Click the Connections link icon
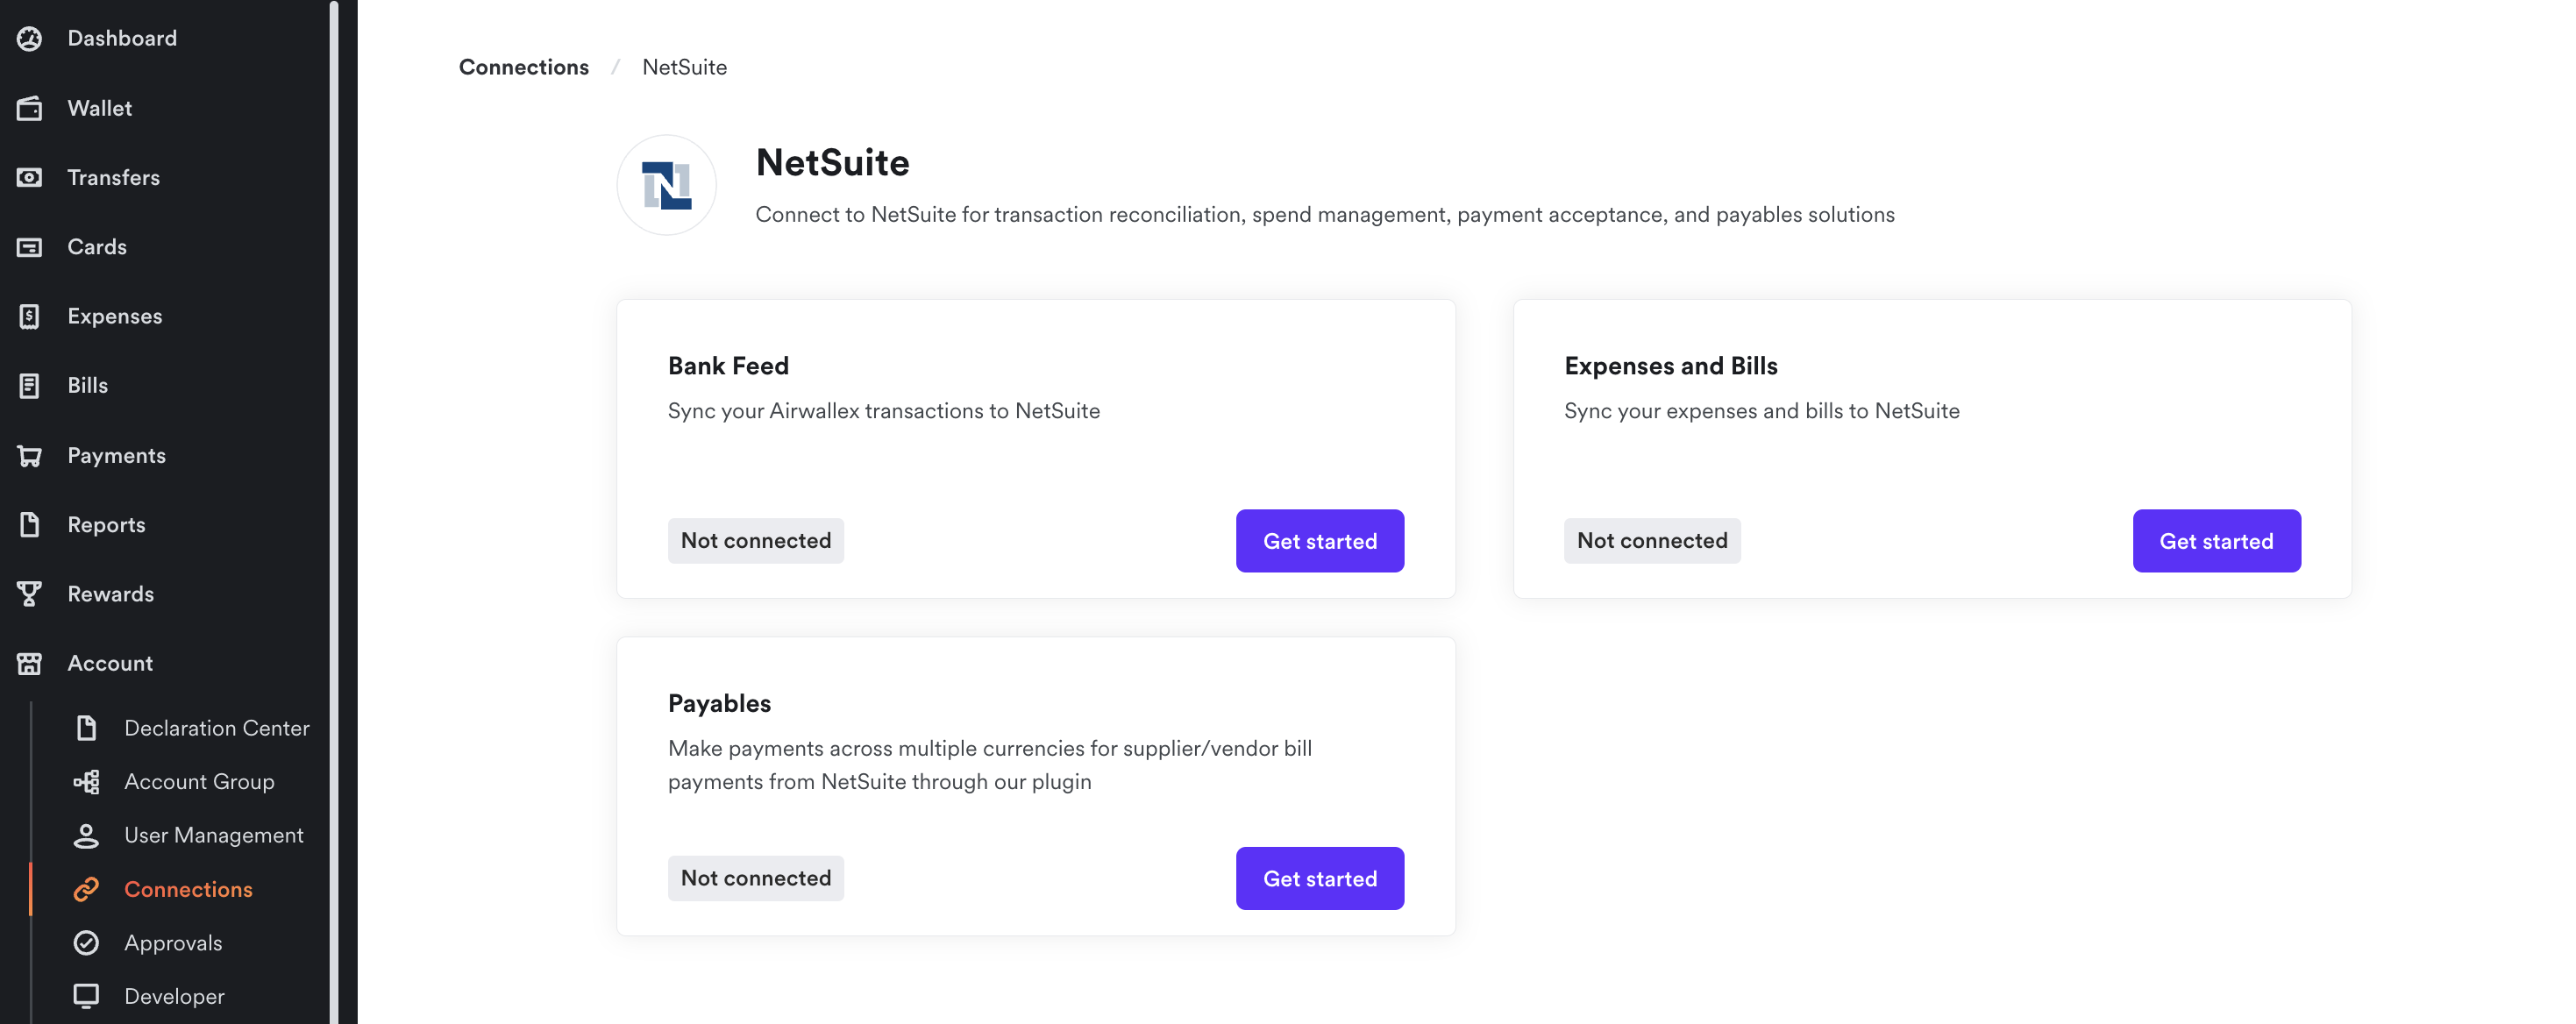The height and width of the screenshot is (1024, 2576). point(87,889)
